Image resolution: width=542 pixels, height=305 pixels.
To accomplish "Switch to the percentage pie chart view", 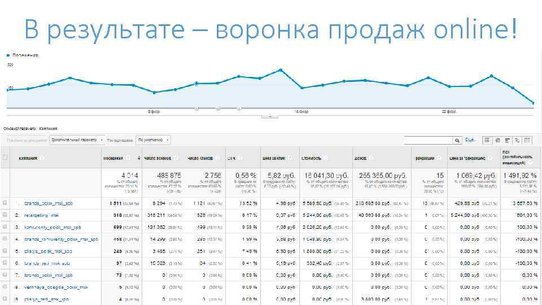I will 497,140.
